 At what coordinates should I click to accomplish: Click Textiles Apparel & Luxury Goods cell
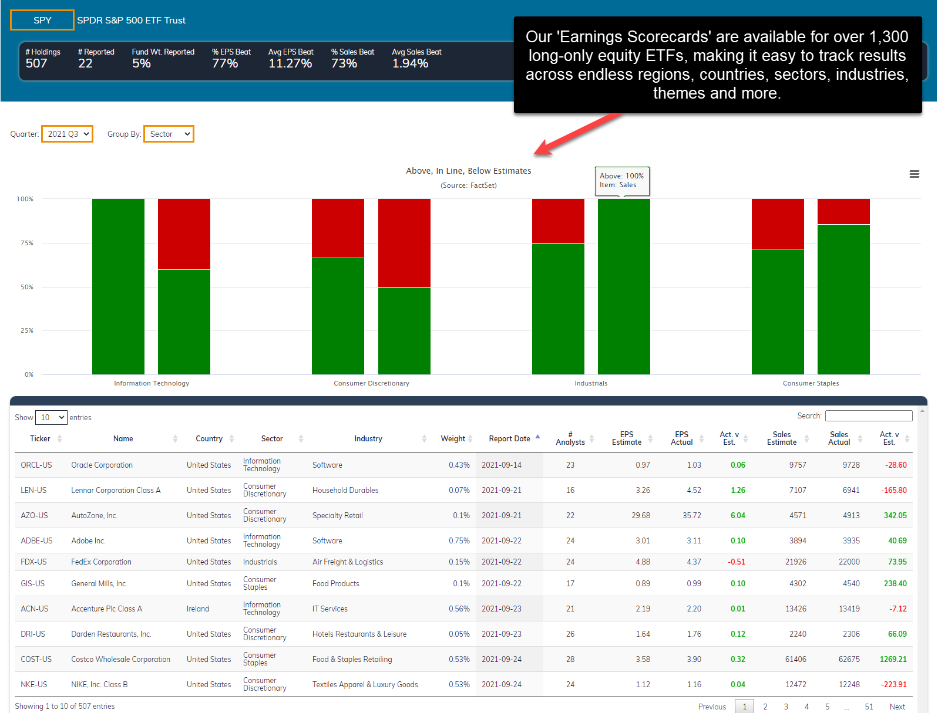coord(365,684)
